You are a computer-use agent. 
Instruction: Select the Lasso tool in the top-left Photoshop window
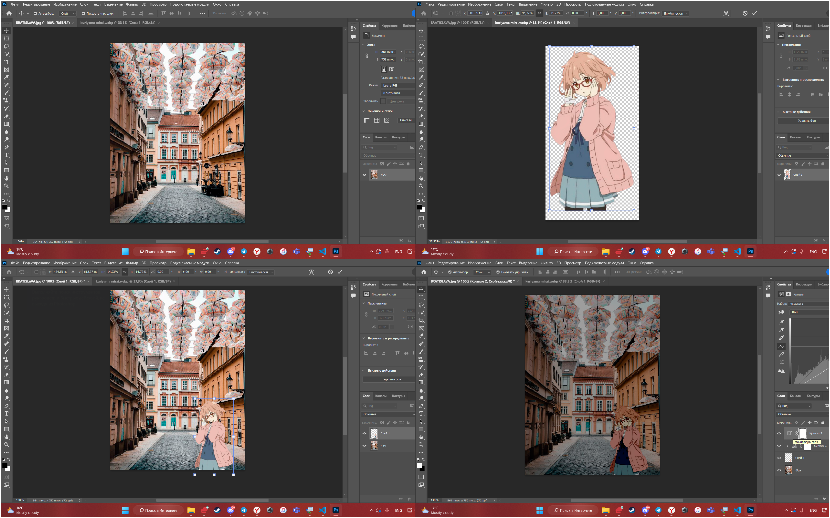coord(6,46)
